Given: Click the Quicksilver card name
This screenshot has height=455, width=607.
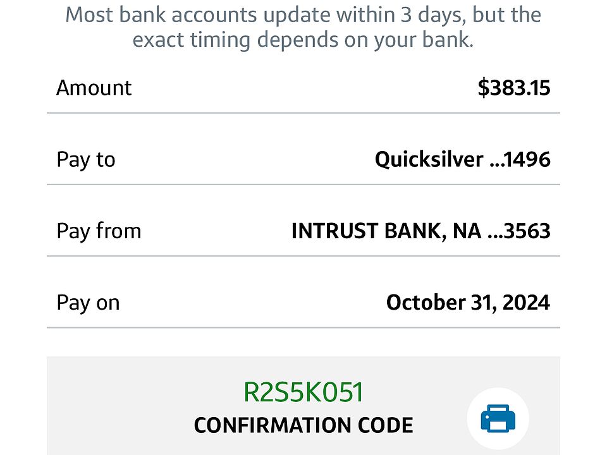Looking at the screenshot, I should pos(428,159).
